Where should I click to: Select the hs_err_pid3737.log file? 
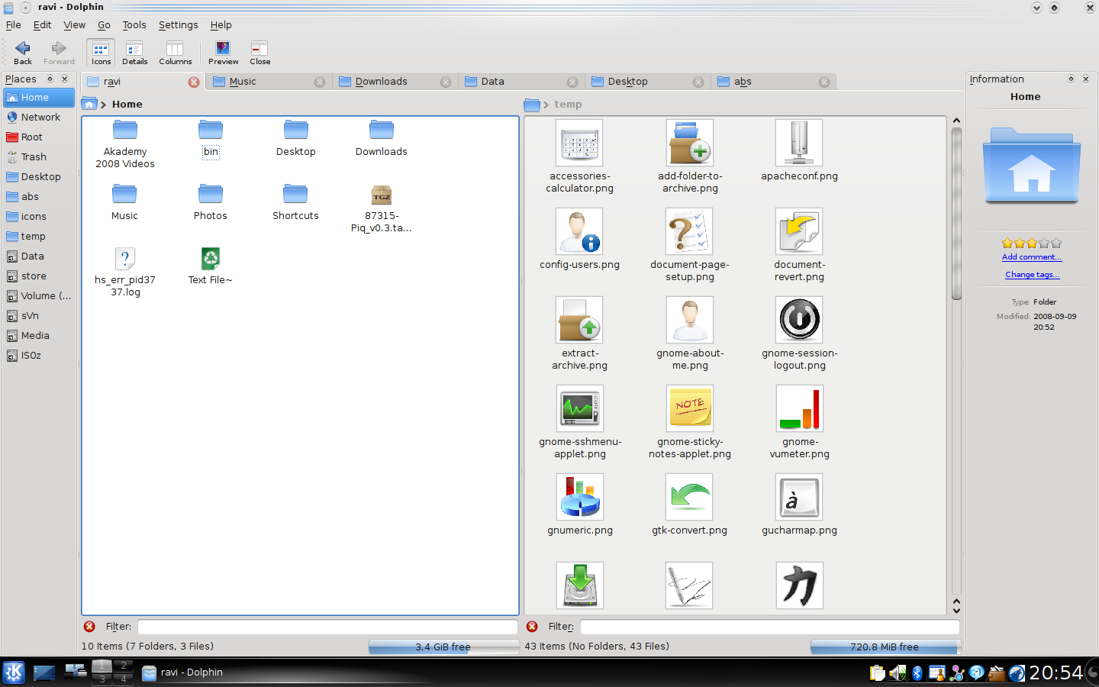tap(125, 273)
